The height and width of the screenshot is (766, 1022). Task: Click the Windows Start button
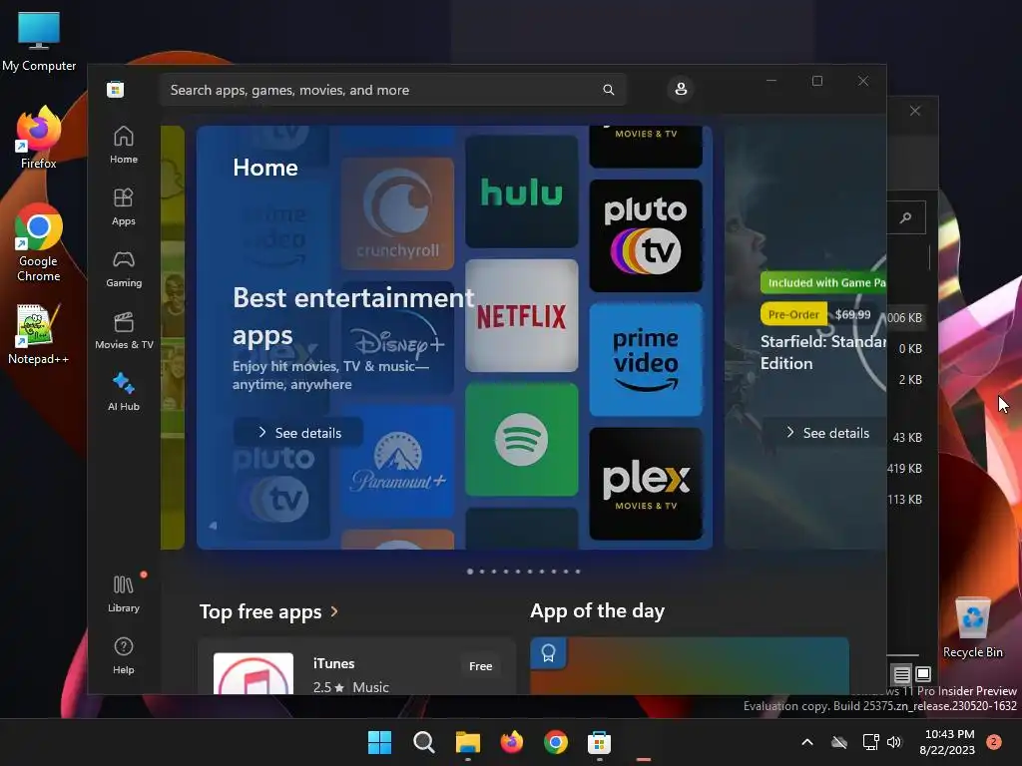pos(380,742)
